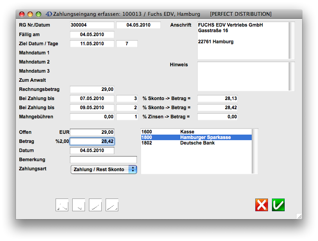Confirm payment with the green checkmark icon
Viewport: 318px width, 241px height.
278,205
